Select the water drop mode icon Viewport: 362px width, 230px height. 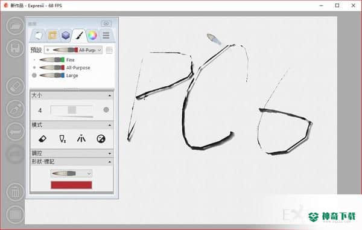pos(62,139)
